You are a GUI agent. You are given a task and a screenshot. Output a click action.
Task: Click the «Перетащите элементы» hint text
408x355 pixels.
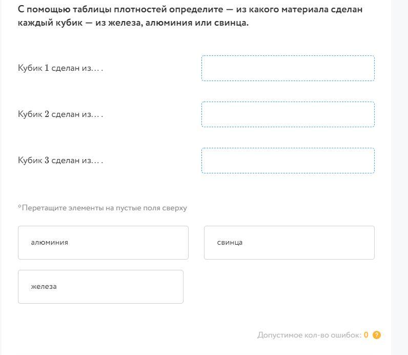103,208
